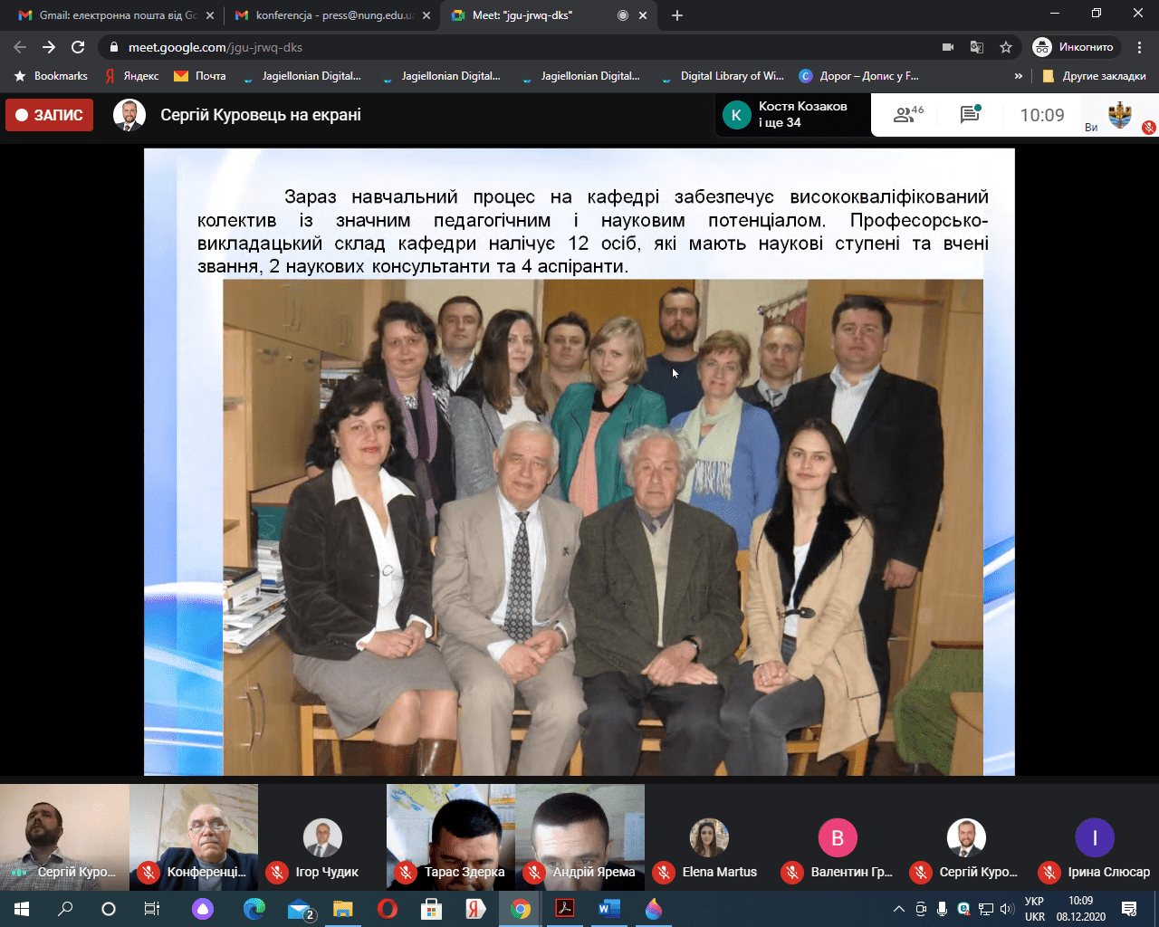Open the Другие закладки bookmarks folder
This screenshot has height=927, width=1159.
point(1094,76)
